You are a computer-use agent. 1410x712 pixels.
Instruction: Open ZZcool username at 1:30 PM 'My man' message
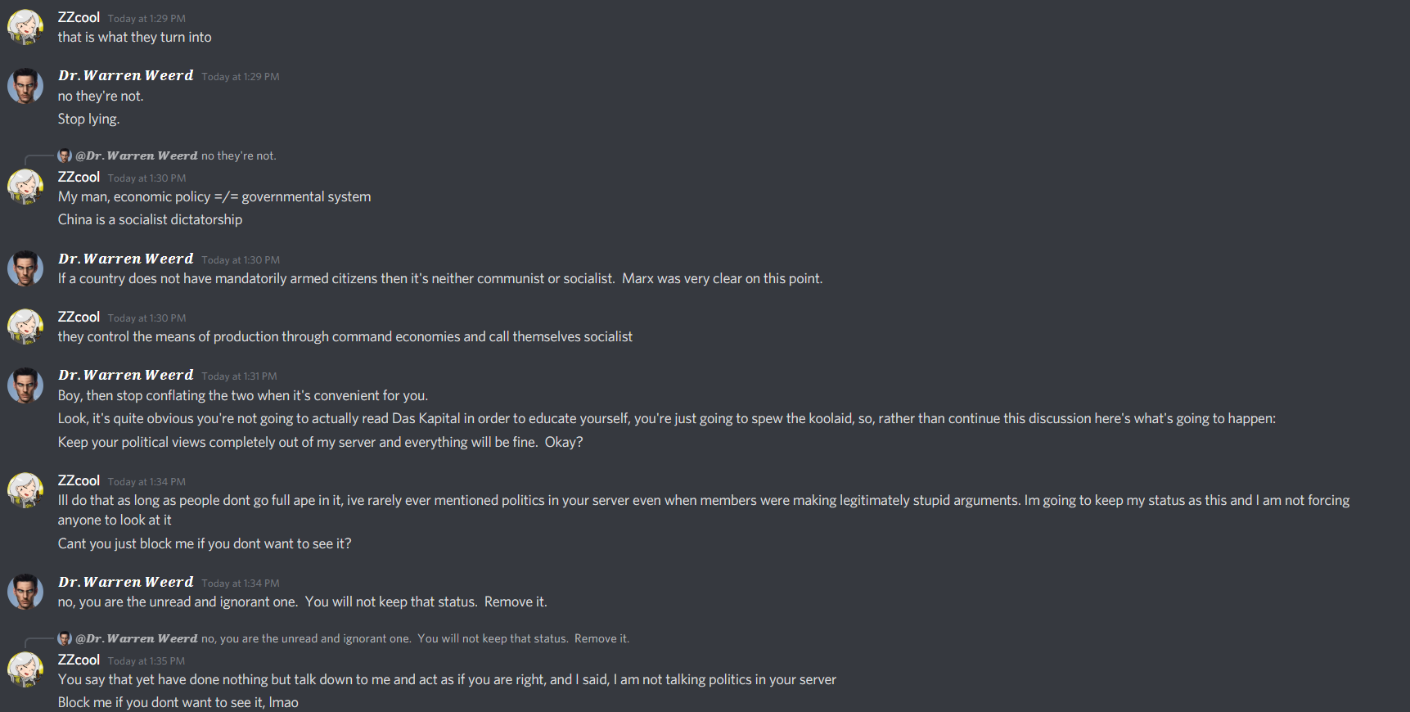click(x=79, y=177)
